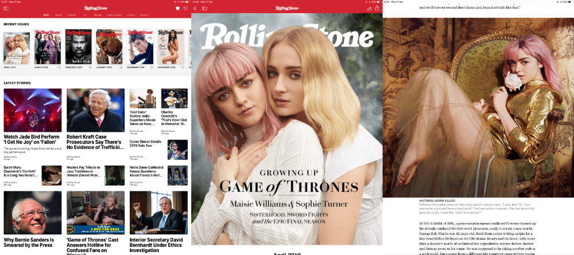The width and height of the screenshot is (574, 255).
Task: Open the December 2018 issue cover
Action: tap(140, 47)
